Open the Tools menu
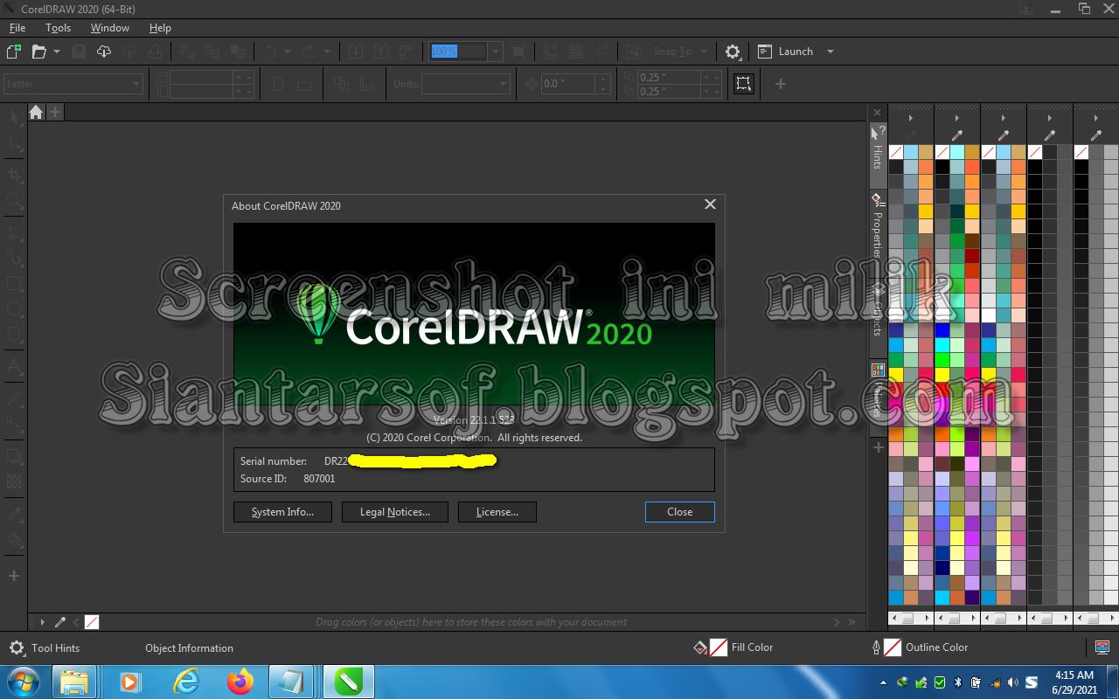The height and width of the screenshot is (699, 1119). tap(59, 28)
